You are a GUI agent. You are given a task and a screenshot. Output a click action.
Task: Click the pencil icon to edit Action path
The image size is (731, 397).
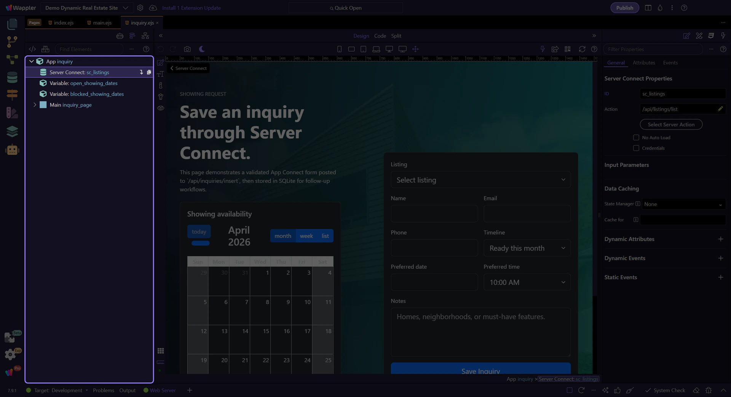tap(720, 109)
